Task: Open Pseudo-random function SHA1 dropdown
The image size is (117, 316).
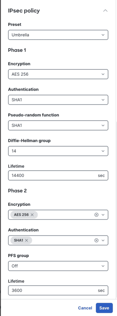Action: click(x=58, y=125)
